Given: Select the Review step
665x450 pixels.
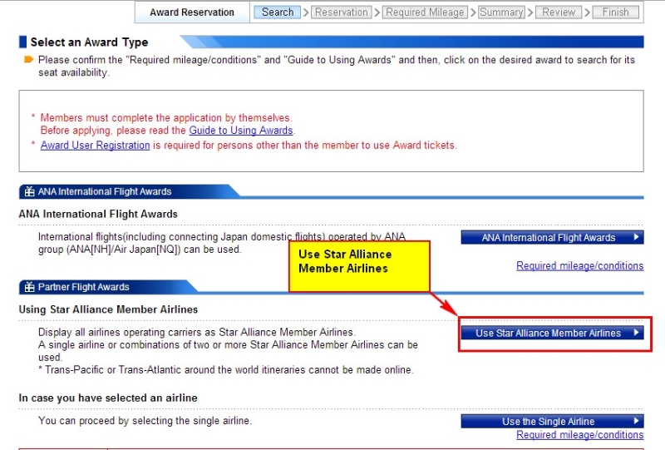Looking at the screenshot, I should coord(559,12).
